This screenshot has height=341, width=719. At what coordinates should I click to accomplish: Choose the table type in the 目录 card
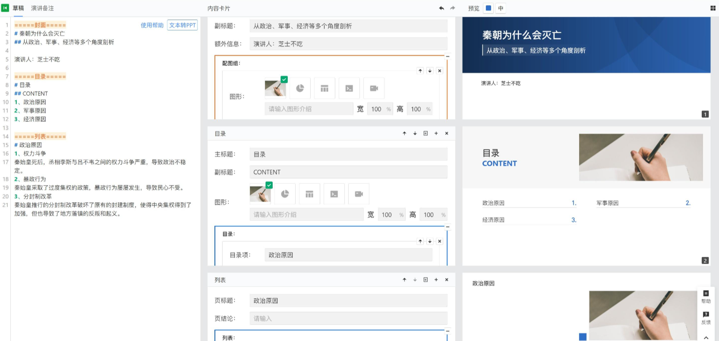[309, 194]
